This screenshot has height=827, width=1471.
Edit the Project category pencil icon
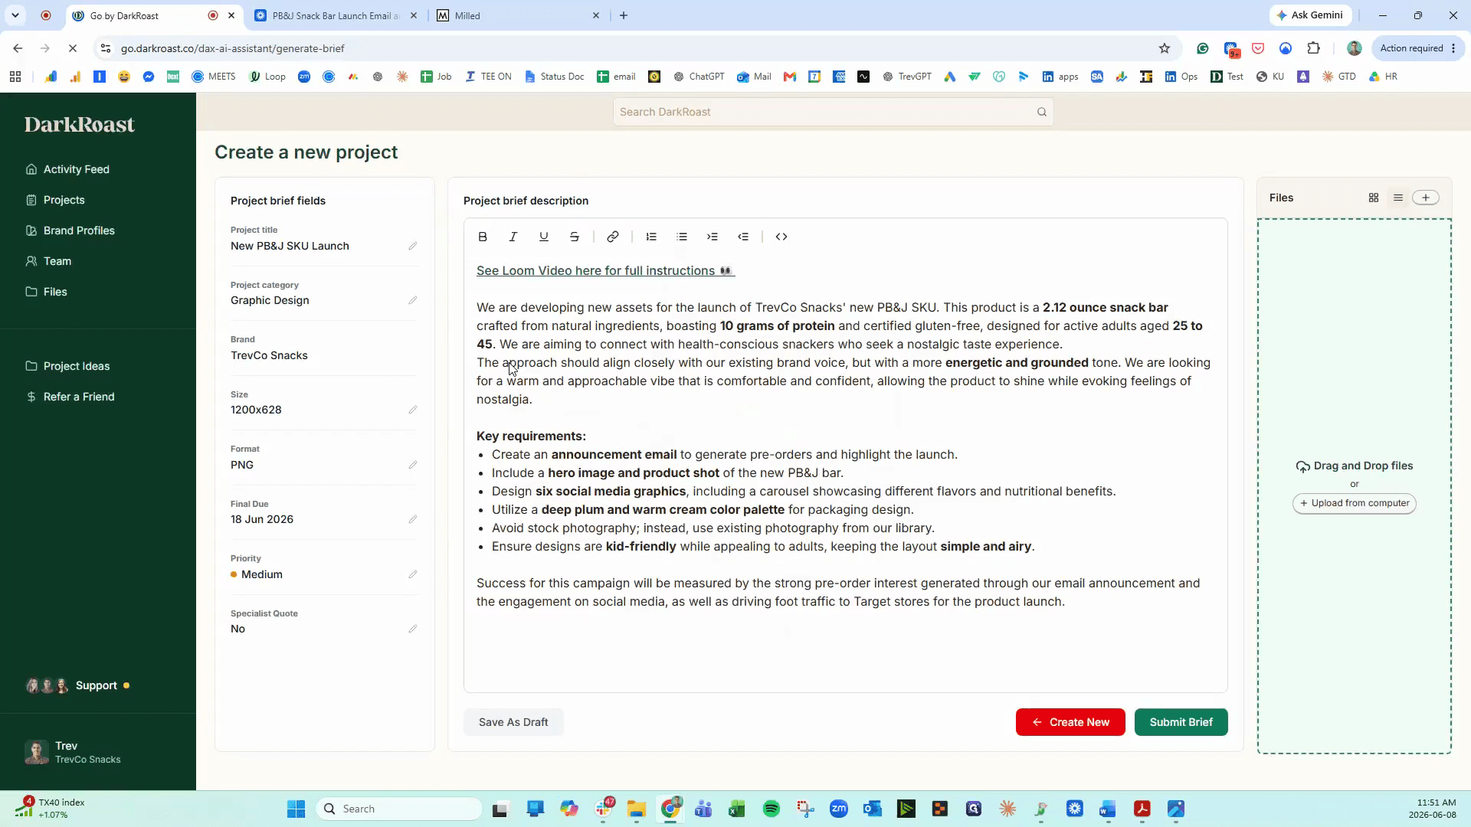click(413, 300)
